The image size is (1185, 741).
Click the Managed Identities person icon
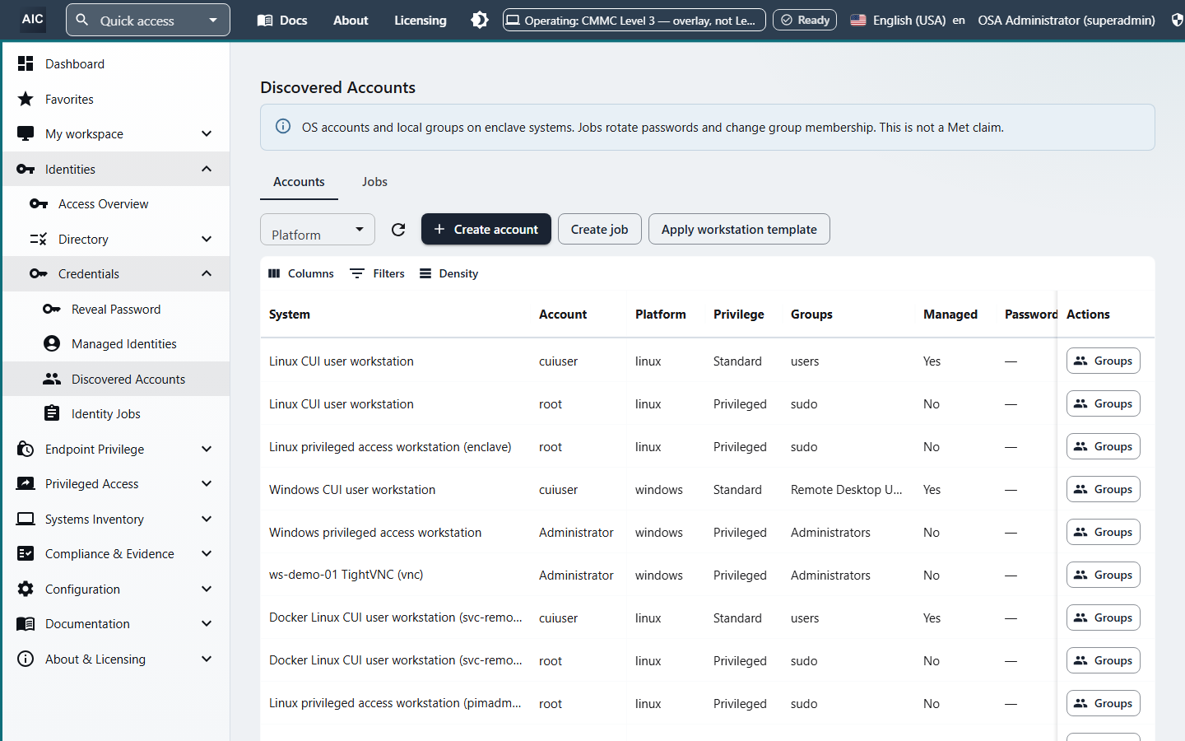(x=52, y=343)
